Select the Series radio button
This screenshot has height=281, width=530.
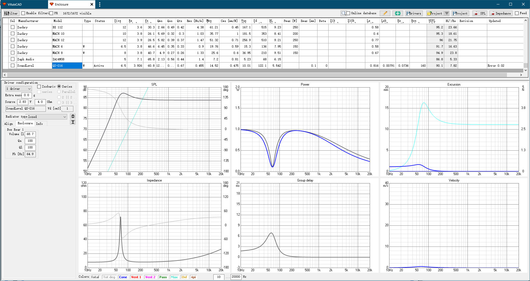(59, 86)
